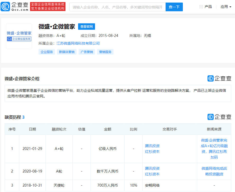This screenshot has width=235, height=192.
Task: Click the 10% ratio cell
Action: click(x=134, y=185)
